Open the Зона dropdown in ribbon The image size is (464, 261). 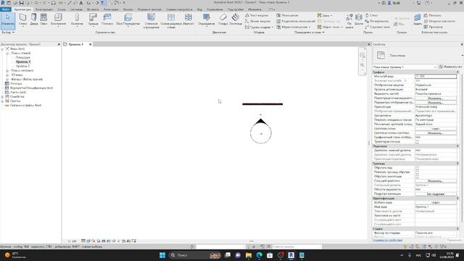[325, 15]
